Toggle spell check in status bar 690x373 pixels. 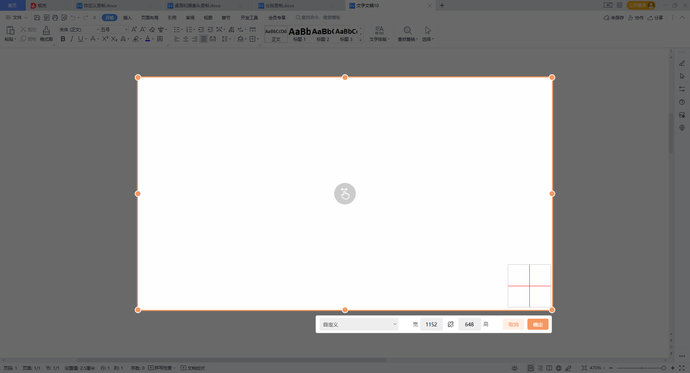pos(162,368)
